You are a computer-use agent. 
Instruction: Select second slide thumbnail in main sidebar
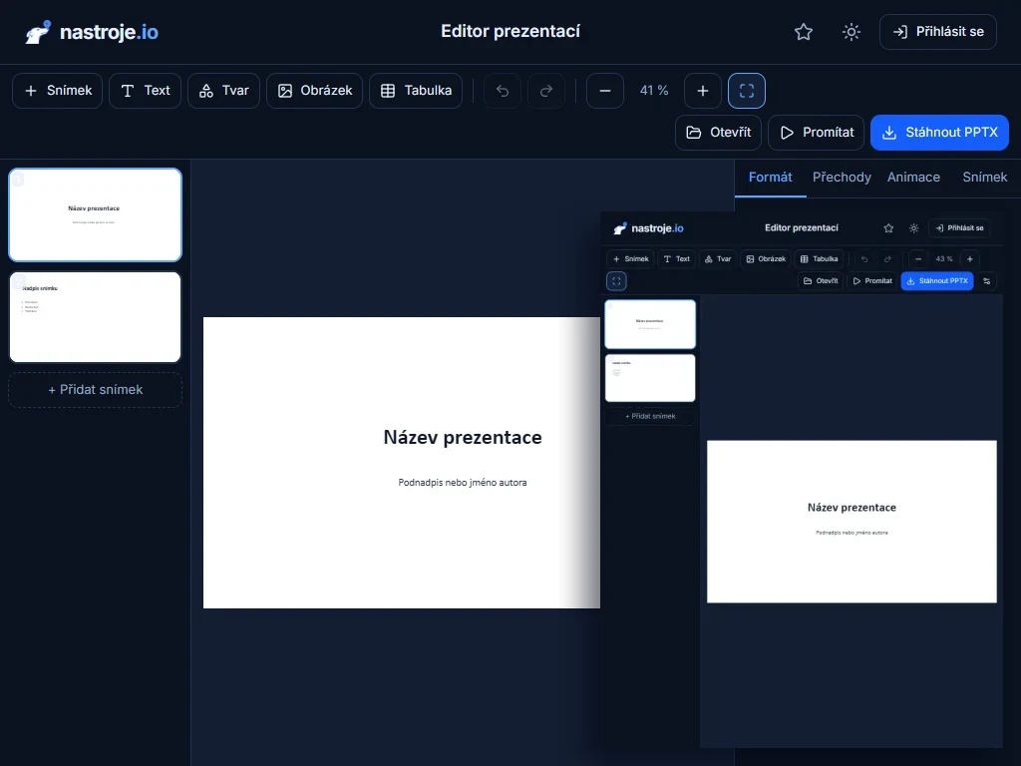pyautogui.click(x=95, y=317)
